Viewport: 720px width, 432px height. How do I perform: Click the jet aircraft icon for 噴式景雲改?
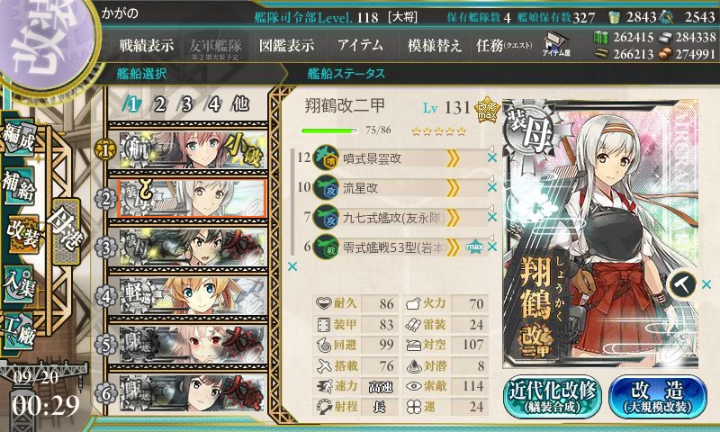[x=326, y=157]
